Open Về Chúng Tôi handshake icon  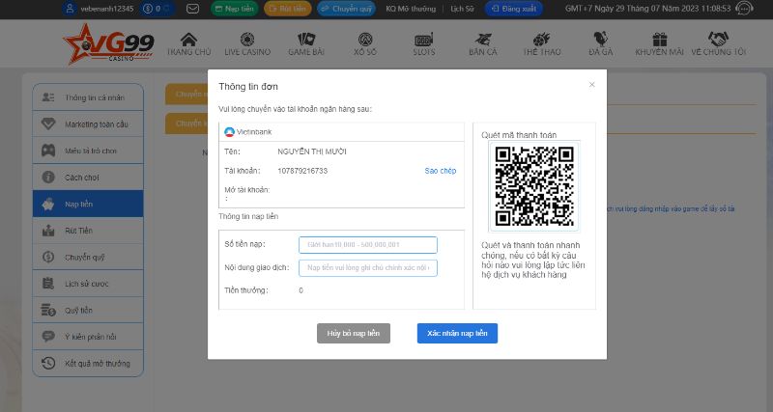718,39
